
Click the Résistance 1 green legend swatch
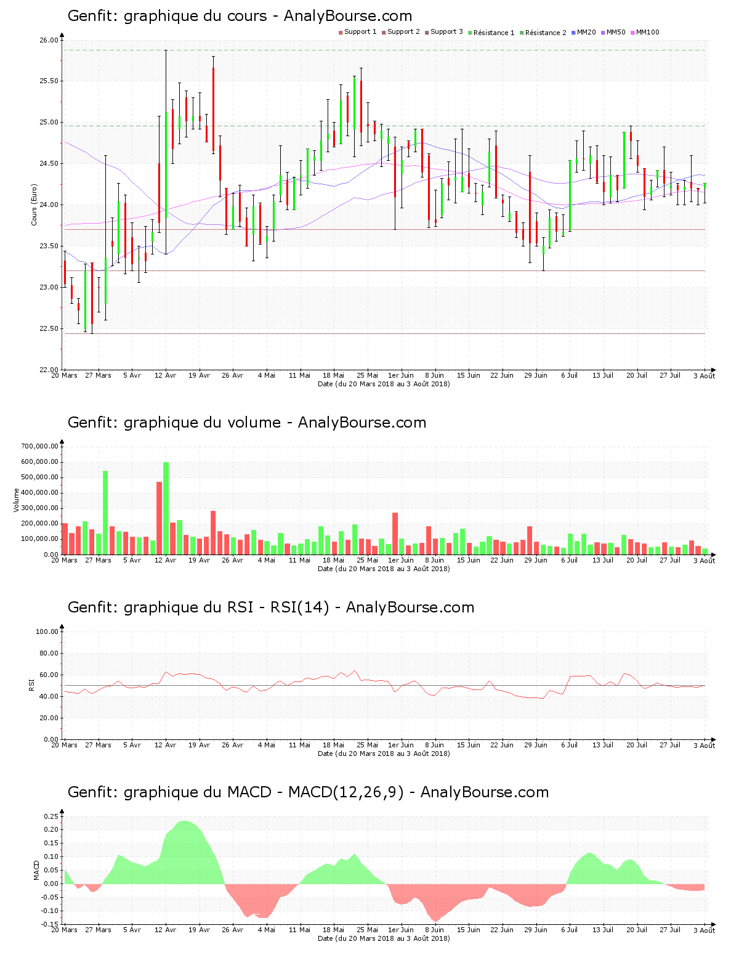(470, 33)
